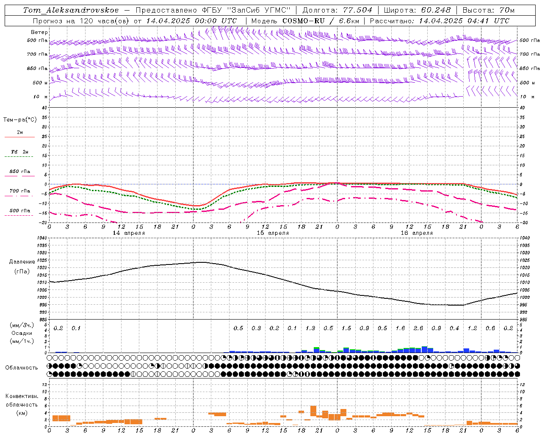
Task: Click the 'Давление' pressure label
Action: click(22, 262)
